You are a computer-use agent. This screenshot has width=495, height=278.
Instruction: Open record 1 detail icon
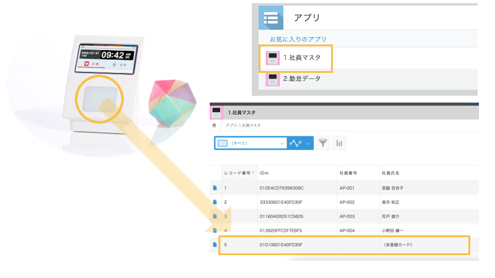pos(215,188)
